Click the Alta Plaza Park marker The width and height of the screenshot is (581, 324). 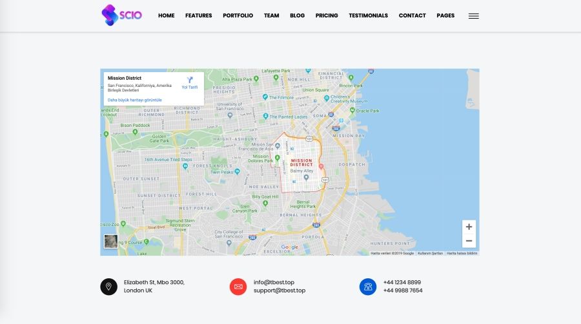pos(256,79)
